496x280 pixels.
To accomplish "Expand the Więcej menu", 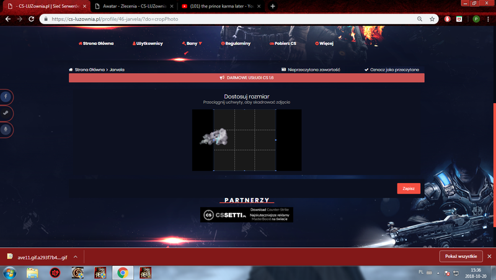I will click(x=324, y=43).
